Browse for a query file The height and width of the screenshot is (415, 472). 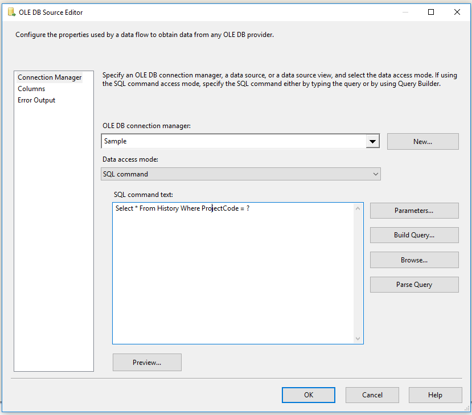click(414, 260)
